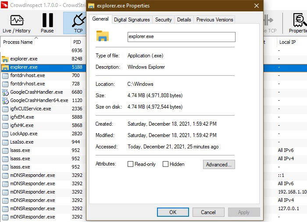Click the Application (.exe) type text
This screenshot has height=222, width=307.
pyautogui.click(x=146, y=56)
